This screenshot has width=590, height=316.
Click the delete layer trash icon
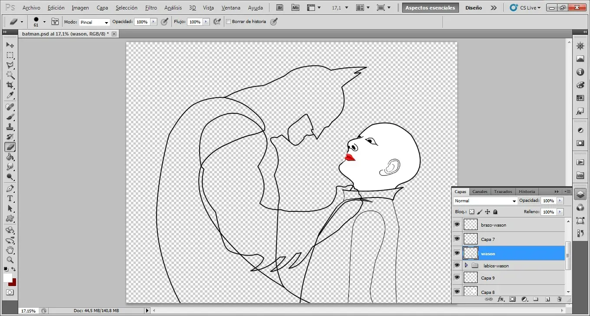click(559, 299)
